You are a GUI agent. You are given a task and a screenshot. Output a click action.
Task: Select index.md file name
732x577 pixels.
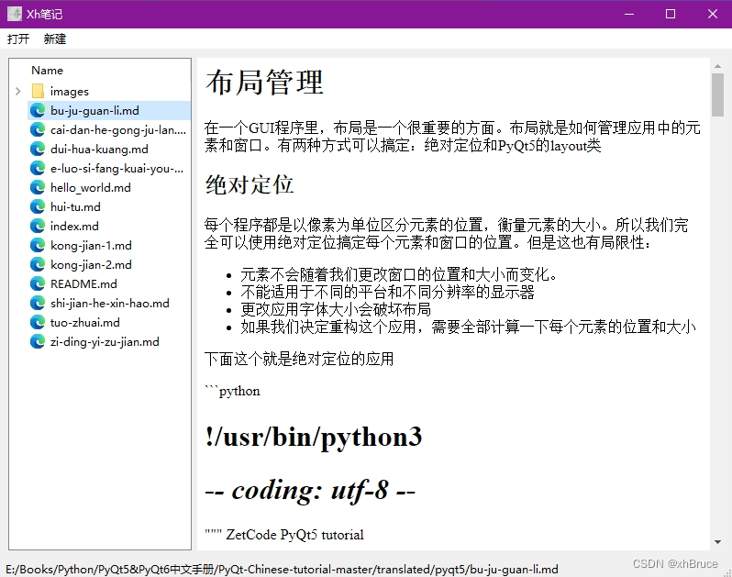[74, 226]
